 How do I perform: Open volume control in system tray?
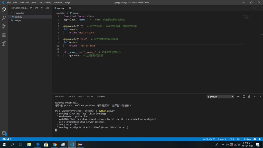tap(227, 144)
